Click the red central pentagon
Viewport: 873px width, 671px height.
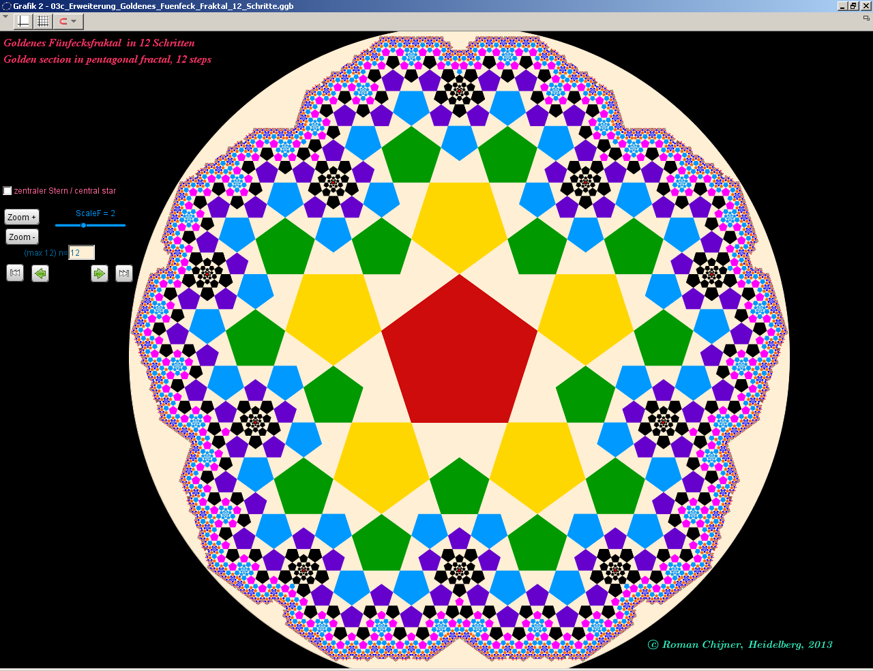click(460, 355)
